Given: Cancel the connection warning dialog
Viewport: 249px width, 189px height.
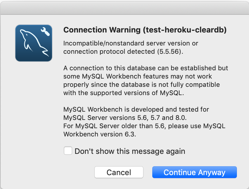Looking at the screenshot, I should tap(119, 172).
